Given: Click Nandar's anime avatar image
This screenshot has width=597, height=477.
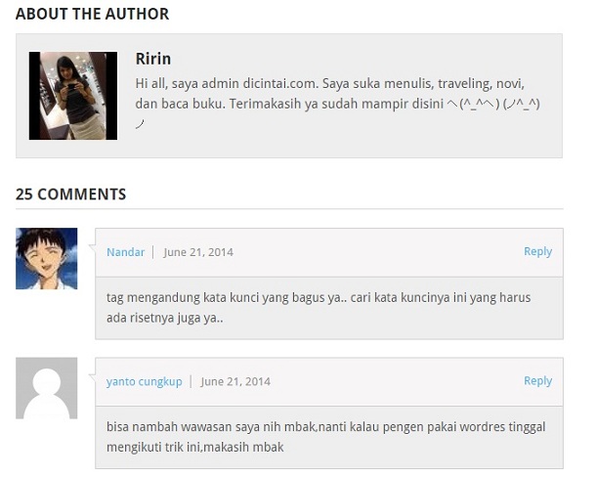Looking at the screenshot, I should 47,259.
